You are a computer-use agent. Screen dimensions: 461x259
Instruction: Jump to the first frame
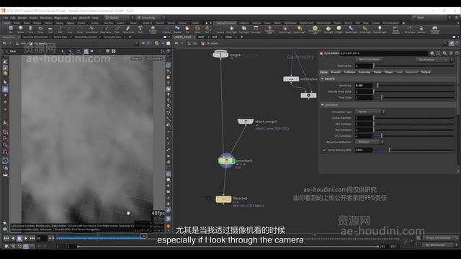[6, 238]
